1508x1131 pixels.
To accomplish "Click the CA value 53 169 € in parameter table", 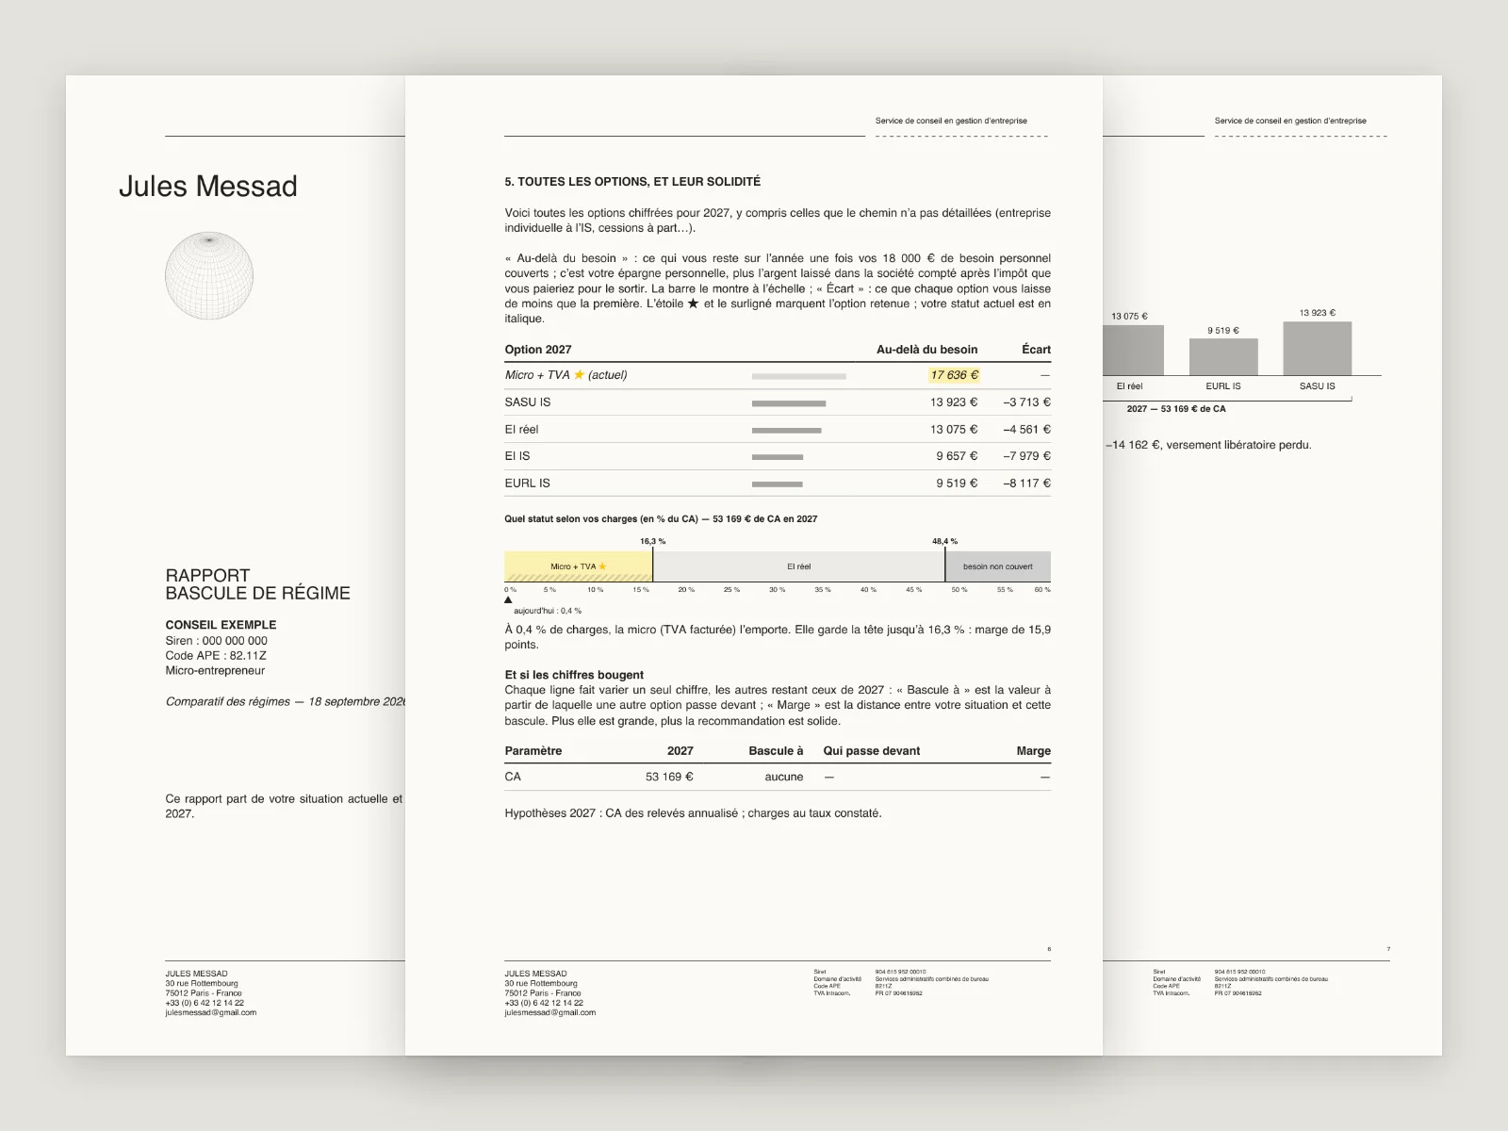I will coord(669,778).
